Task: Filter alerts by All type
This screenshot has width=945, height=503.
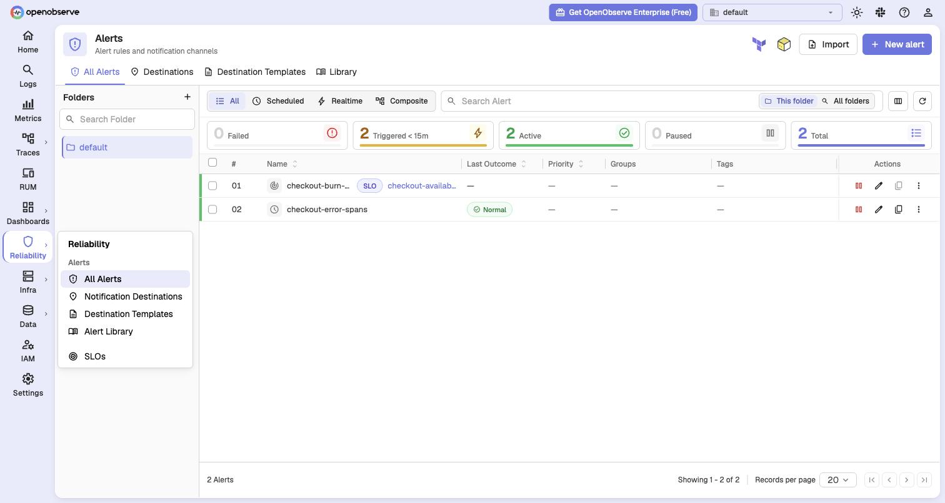Action: 227,101
